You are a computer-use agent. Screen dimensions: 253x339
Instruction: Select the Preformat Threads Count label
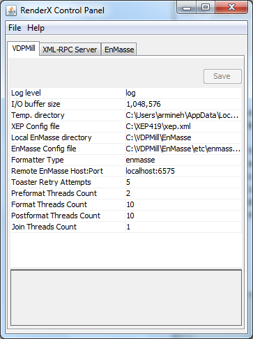point(54,193)
